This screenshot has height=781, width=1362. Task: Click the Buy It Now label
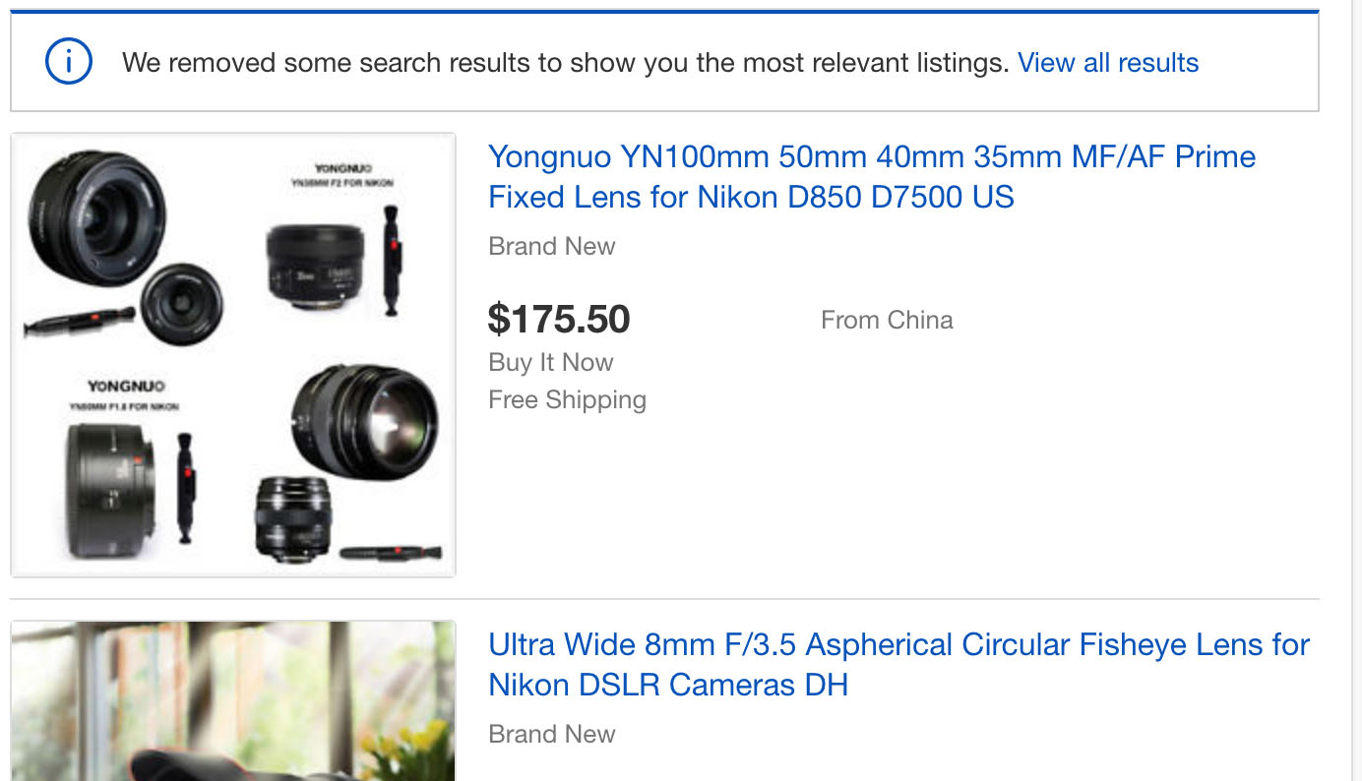pyautogui.click(x=551, y=362)
